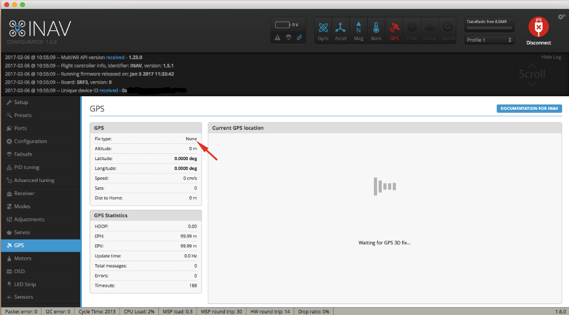Hide the log panel
This screenshot has height=315, width=569.
point(551,57)
